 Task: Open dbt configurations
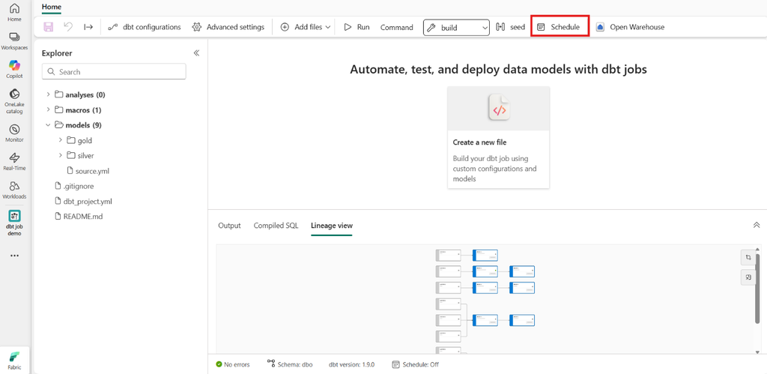(x=145, y=27)
